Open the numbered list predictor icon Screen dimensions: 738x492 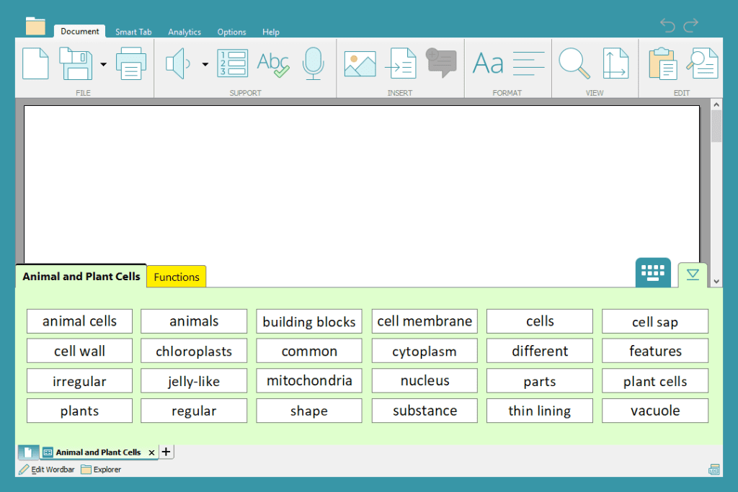point(233,63)
